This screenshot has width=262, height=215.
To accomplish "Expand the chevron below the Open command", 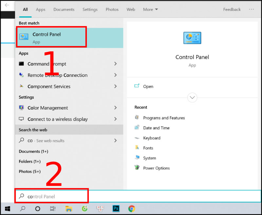I will (x=192, y=98).
